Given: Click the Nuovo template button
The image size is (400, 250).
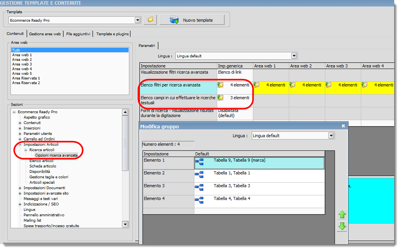Looking at the screenshot, I should tap(192, 20).
